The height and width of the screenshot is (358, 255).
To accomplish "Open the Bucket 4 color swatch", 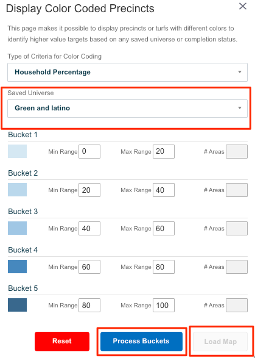I will (x=17, y=267).
